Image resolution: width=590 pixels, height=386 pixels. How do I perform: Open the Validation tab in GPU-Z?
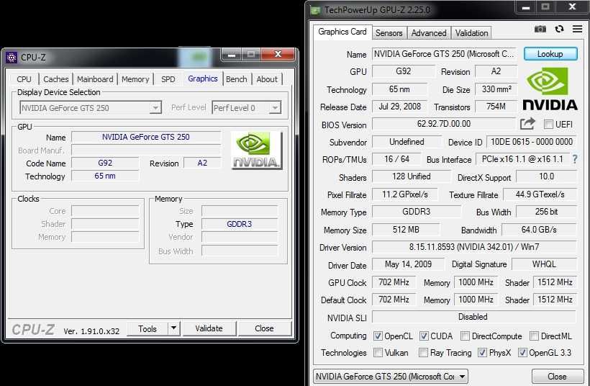coord(471,32)
